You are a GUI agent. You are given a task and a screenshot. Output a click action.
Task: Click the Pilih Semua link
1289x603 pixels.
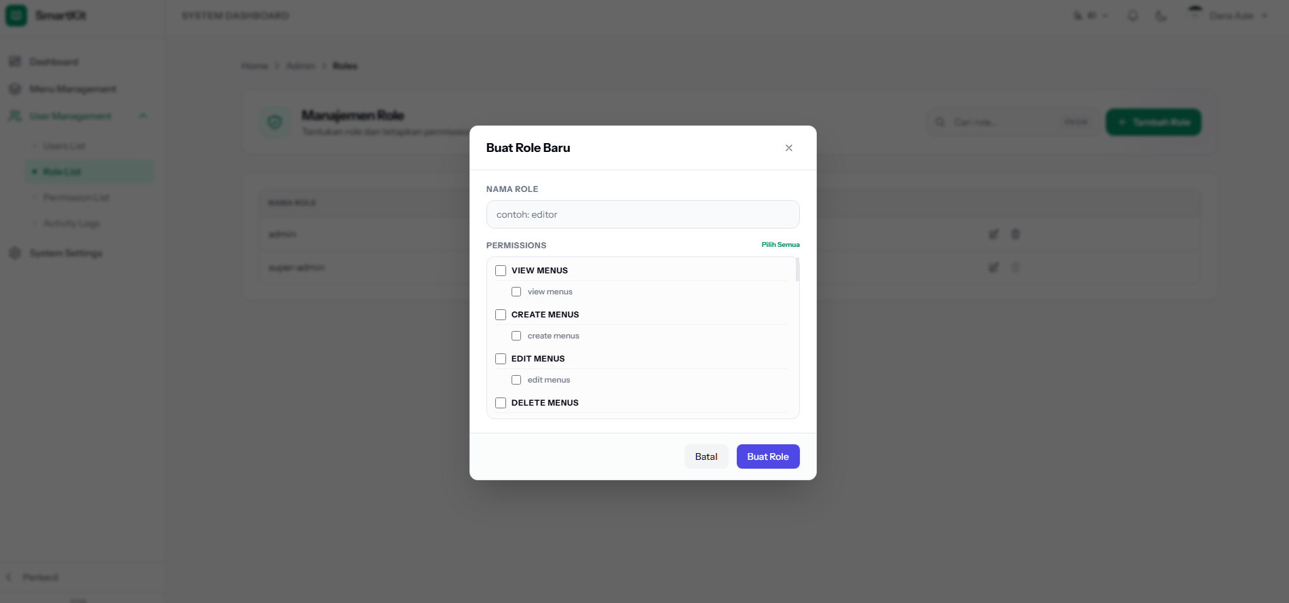coord(780,245)
